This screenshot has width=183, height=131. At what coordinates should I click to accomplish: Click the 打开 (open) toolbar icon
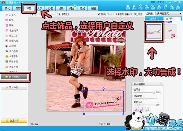[128, 7]
